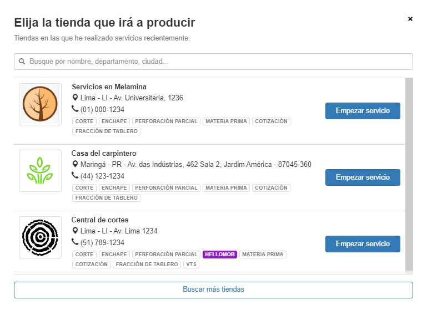Click the location pin icon for Av. Universitaria
Image resolution: width=427 pixels, height=310 pixels.
point(75,98)
